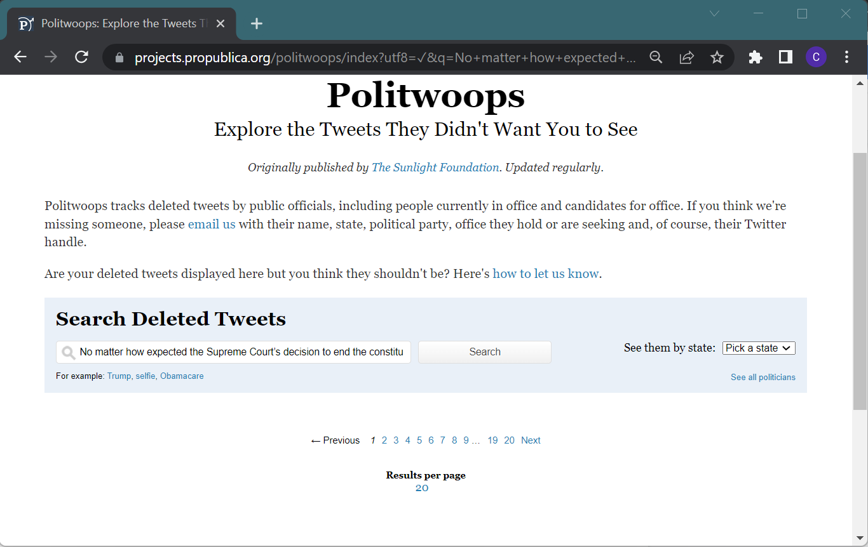Click the address bar URL
868x547 pixels.
point(385,58)
